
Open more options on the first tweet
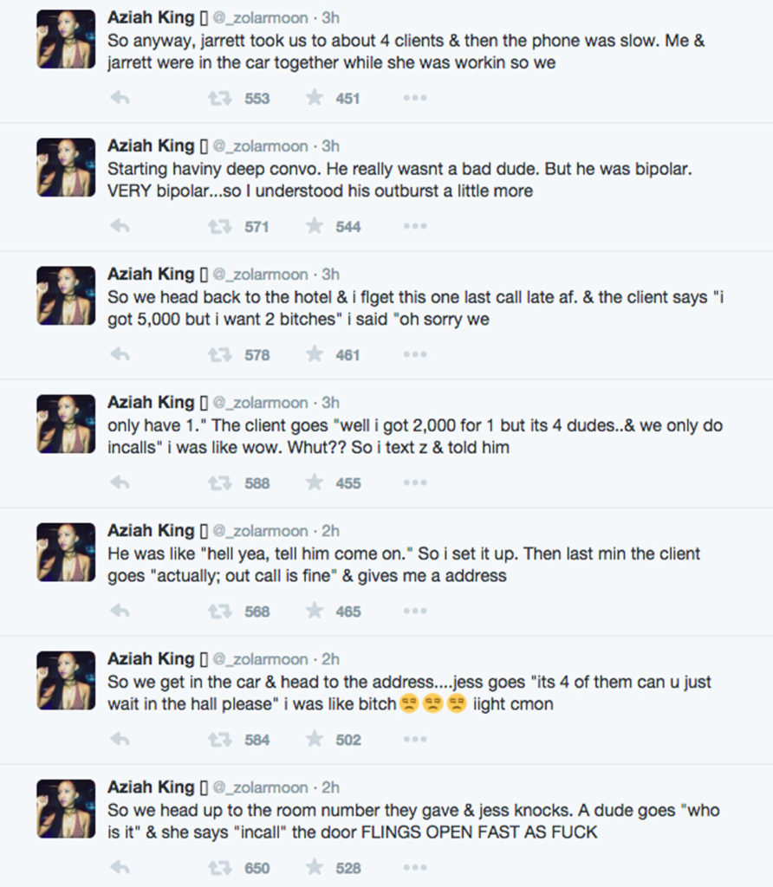[x=414, y=97]
